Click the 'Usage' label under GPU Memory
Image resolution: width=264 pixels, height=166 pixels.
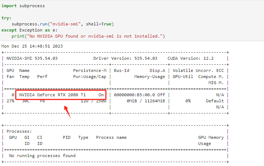205,143
